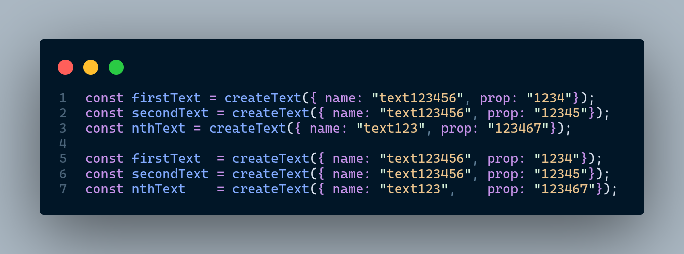Click line number 3 in gutter
Viewport: 684px width, 254px height.
63,128
